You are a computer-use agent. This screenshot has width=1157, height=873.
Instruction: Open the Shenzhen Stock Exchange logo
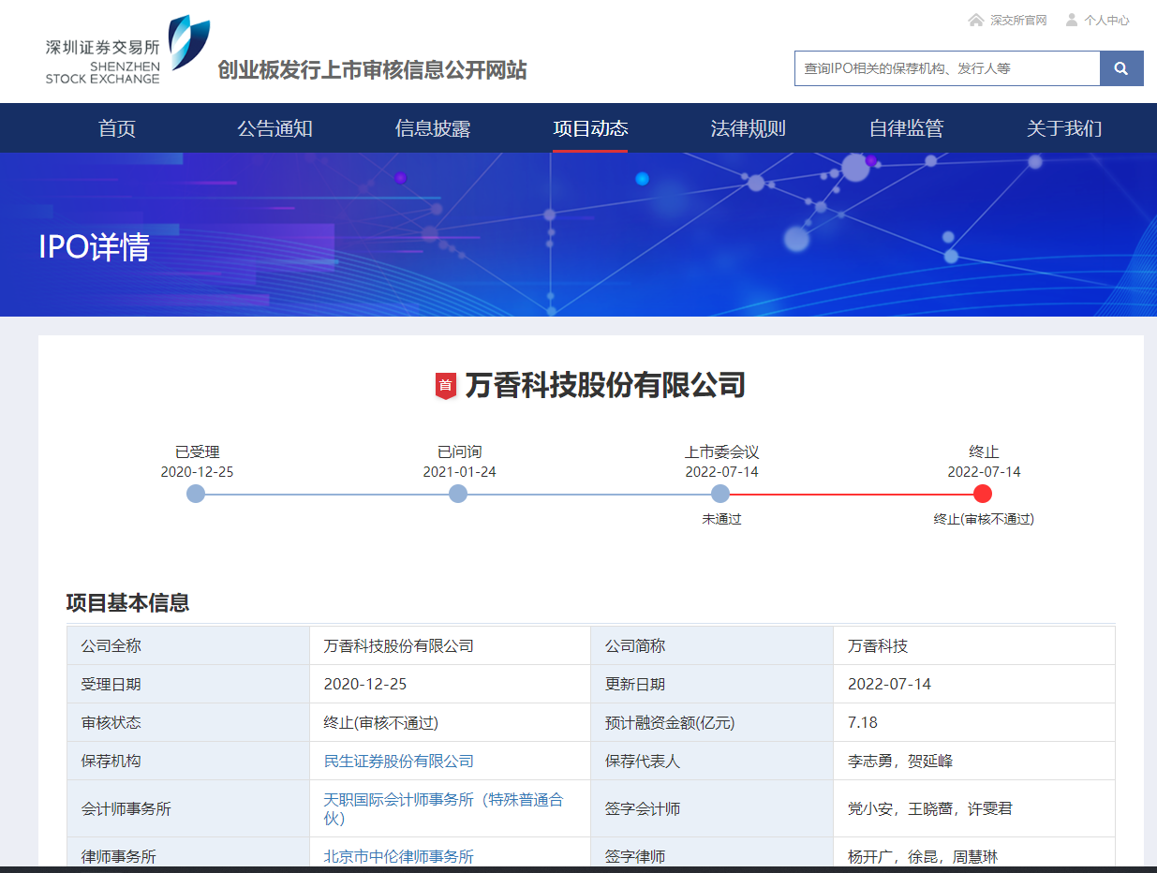pos(127,50)
